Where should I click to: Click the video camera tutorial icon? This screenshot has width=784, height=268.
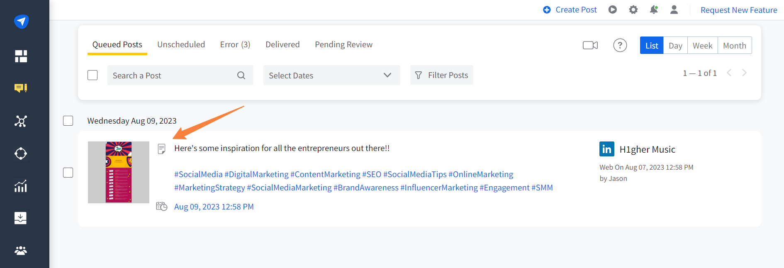pos(590,45)
